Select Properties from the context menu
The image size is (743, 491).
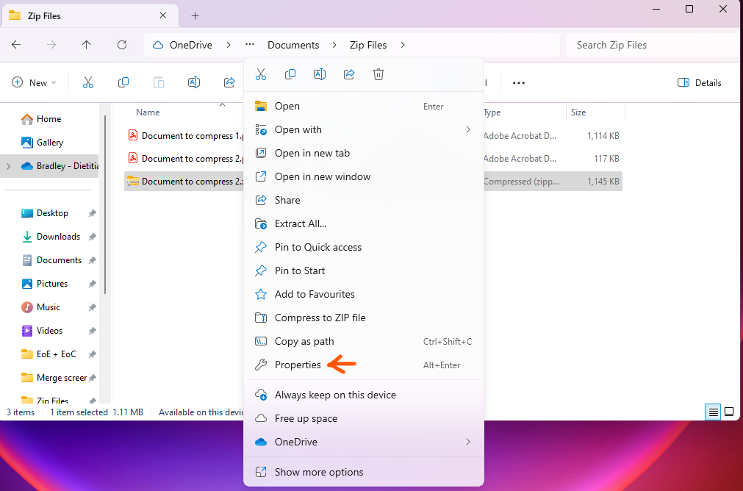(x=298, y=365)
